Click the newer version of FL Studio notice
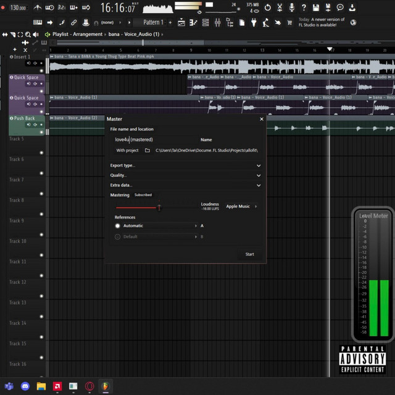 tap(321, 22)
